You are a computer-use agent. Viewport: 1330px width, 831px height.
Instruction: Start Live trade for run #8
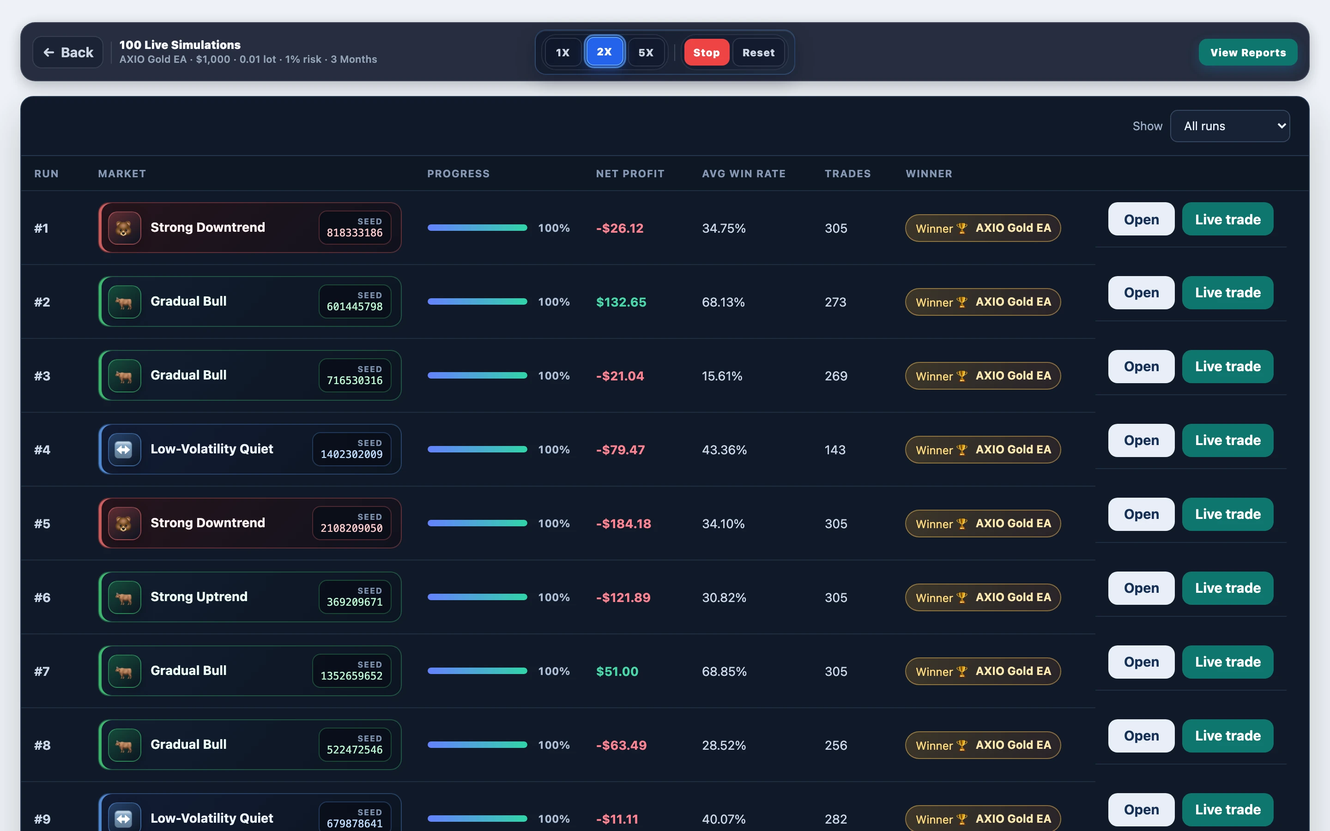[x=1227, y=736]
